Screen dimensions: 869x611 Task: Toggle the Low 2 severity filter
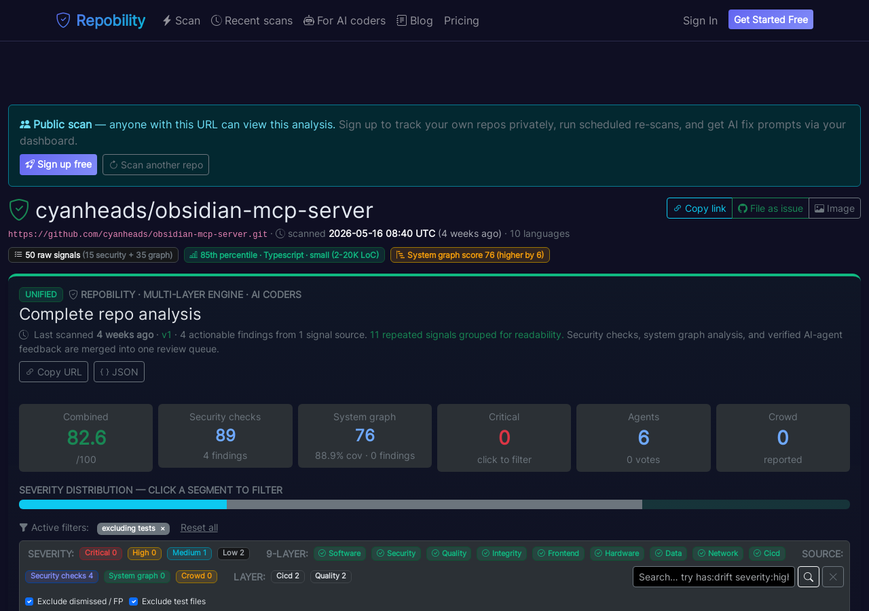(234, 553)
